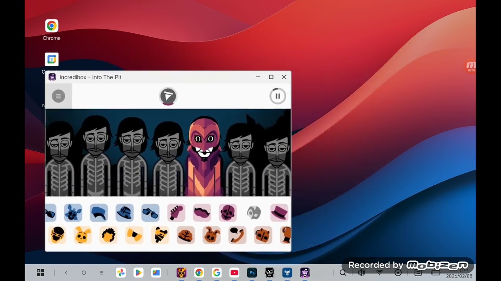The height and width of the screenshot is (281, 501).
Task: Click the grayed-out mask sound icon
Action: 254,213
